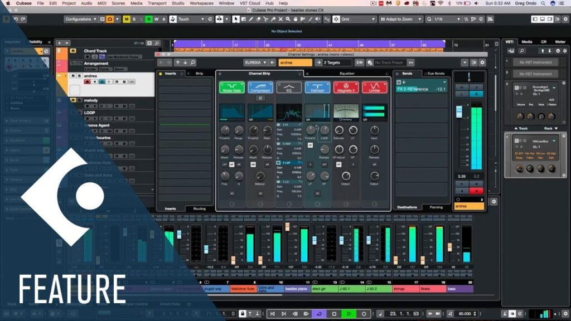Click the FX 2-REVerence send slot
Viewport: 571px width, 321px height.
click(x=415, y=88)
